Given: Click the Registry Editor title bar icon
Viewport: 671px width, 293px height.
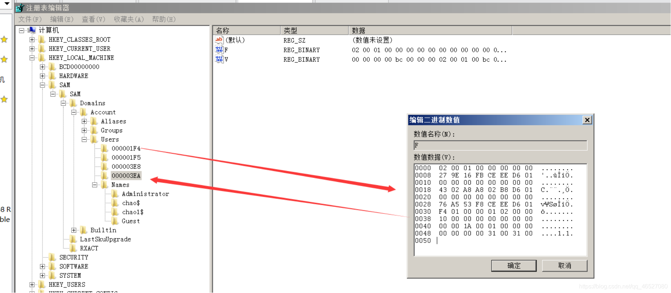Looking at the screenshot, I should click(x=20, y=8).
